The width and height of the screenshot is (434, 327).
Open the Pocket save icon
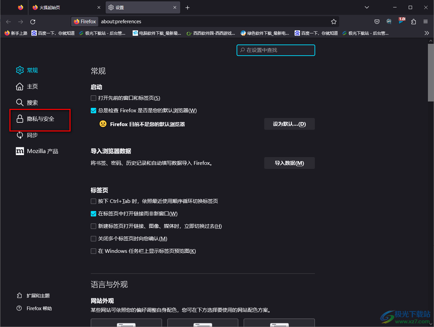tap(377, 22)
